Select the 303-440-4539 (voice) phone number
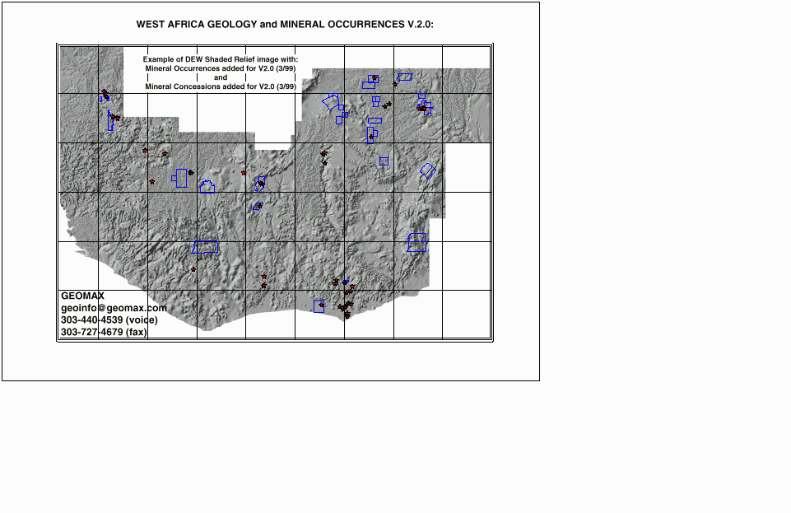Viewport: 791px width, 513px height. [109, 319]
